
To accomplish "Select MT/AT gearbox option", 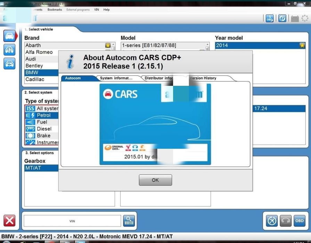I will coord(42,168).
